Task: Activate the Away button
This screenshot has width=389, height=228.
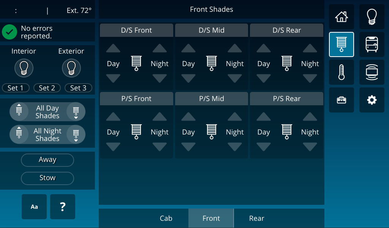Action: (x=47, y=160)
